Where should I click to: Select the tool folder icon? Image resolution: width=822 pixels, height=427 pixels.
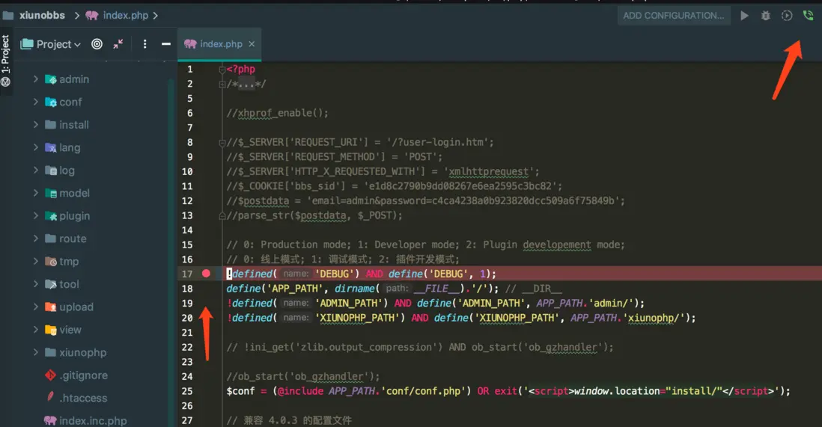50,284
